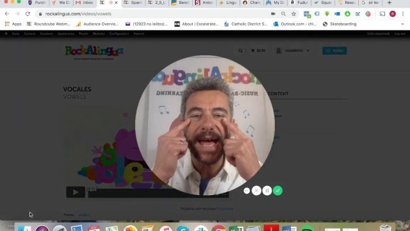Screen dimensions: 410x231
Task: Switch to the My D... tab
Action: (275, 3)
